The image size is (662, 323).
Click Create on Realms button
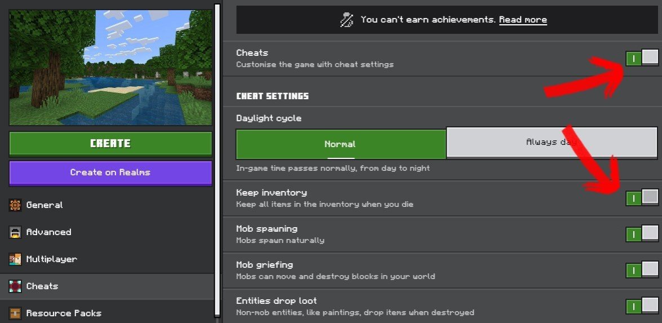tap(110, 172)
